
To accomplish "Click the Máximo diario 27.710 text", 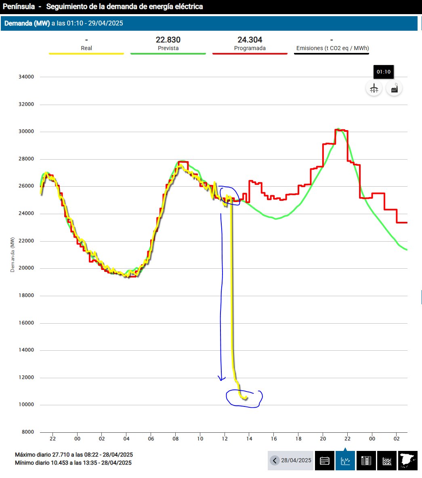I will (x=73, y=455).
